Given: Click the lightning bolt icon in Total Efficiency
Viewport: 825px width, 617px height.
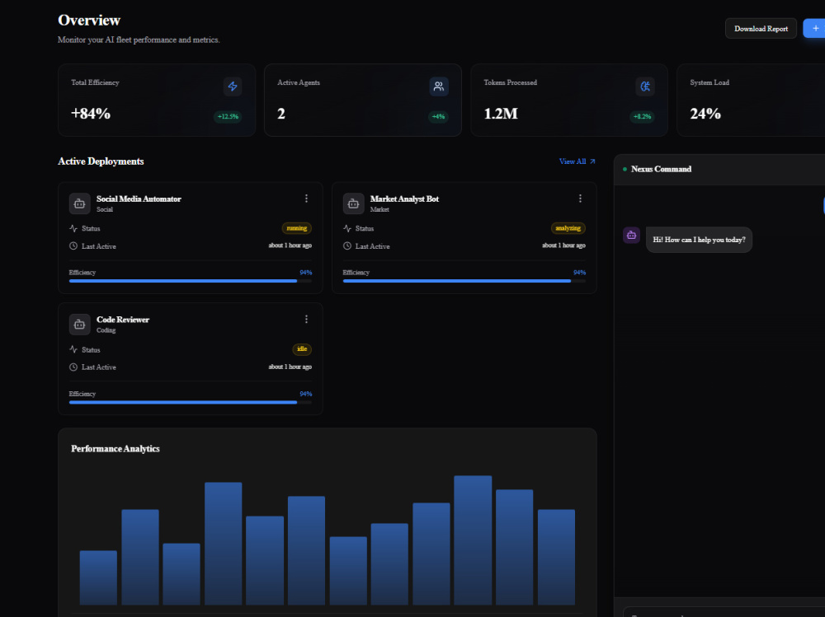Looking at the screenshot, I should coord(233,86).
